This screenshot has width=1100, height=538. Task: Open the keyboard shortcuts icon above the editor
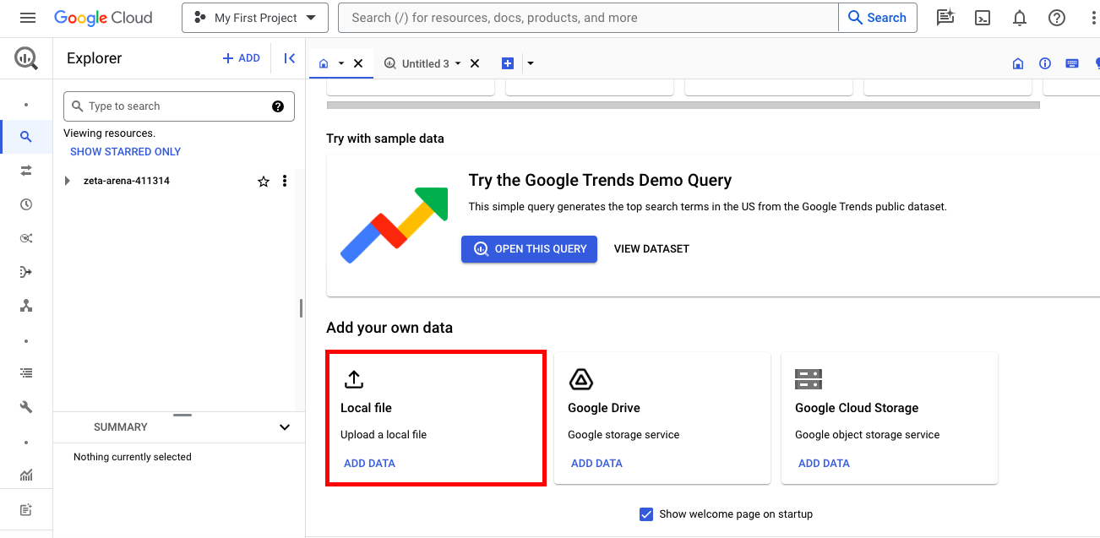point(1071,62)
